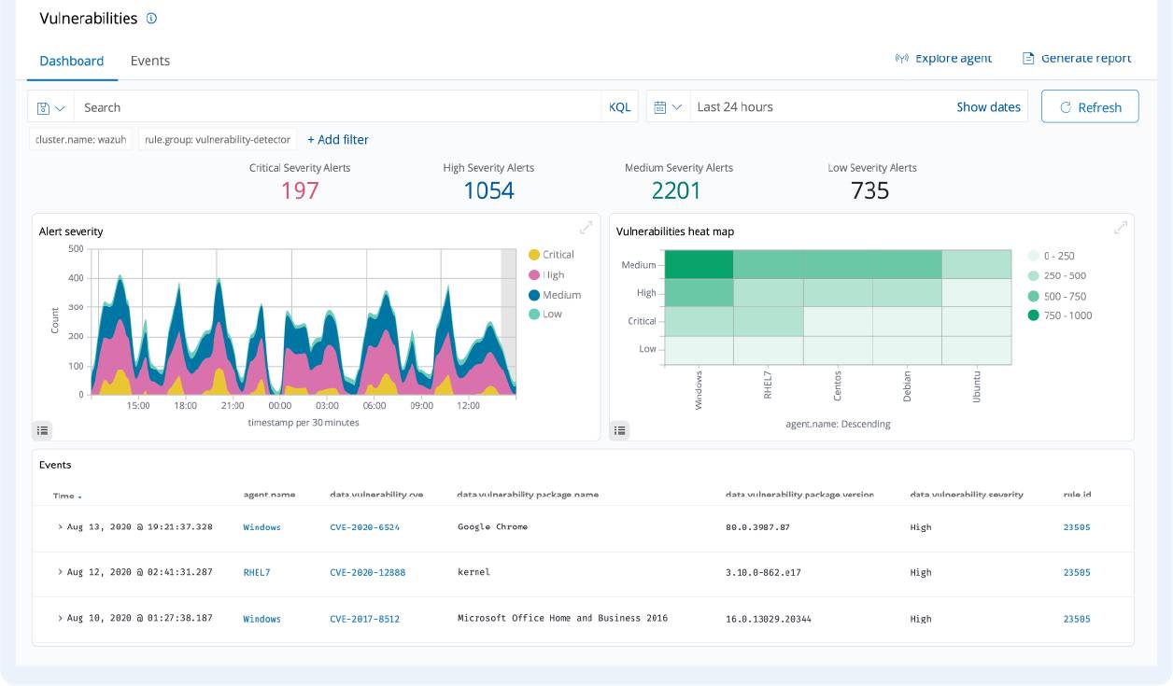Click the Critical yellow legend swatch
This screenshot has width=1173, height=686.
[x=534, y=255]
